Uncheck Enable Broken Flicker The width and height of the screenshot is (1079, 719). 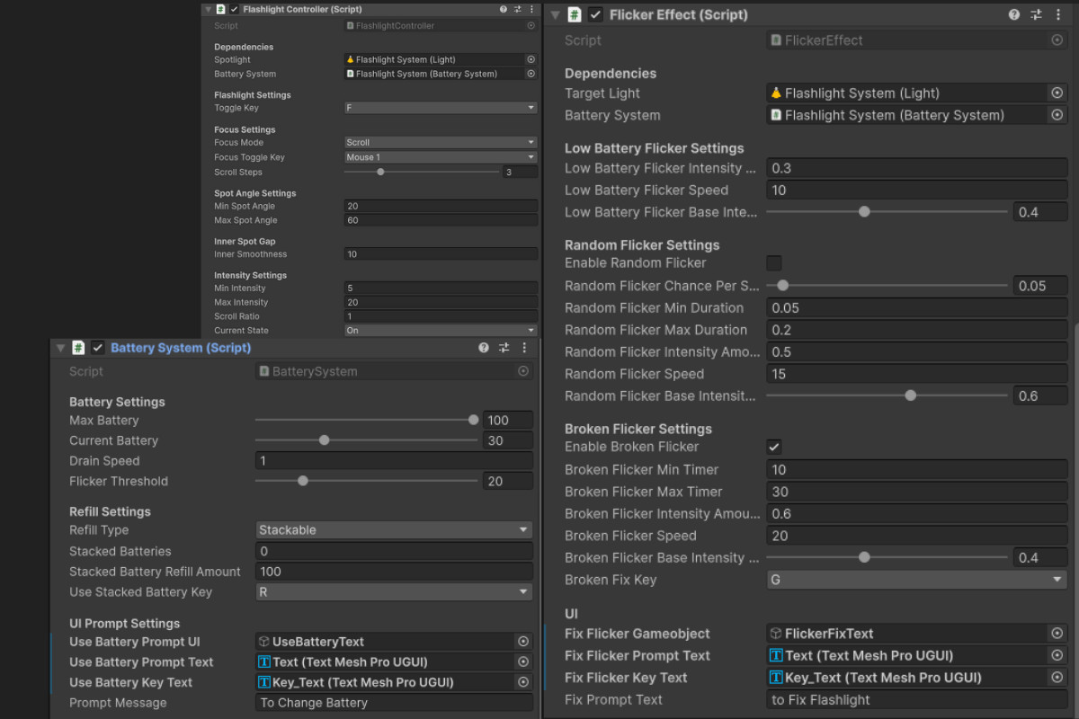[774, 447]
